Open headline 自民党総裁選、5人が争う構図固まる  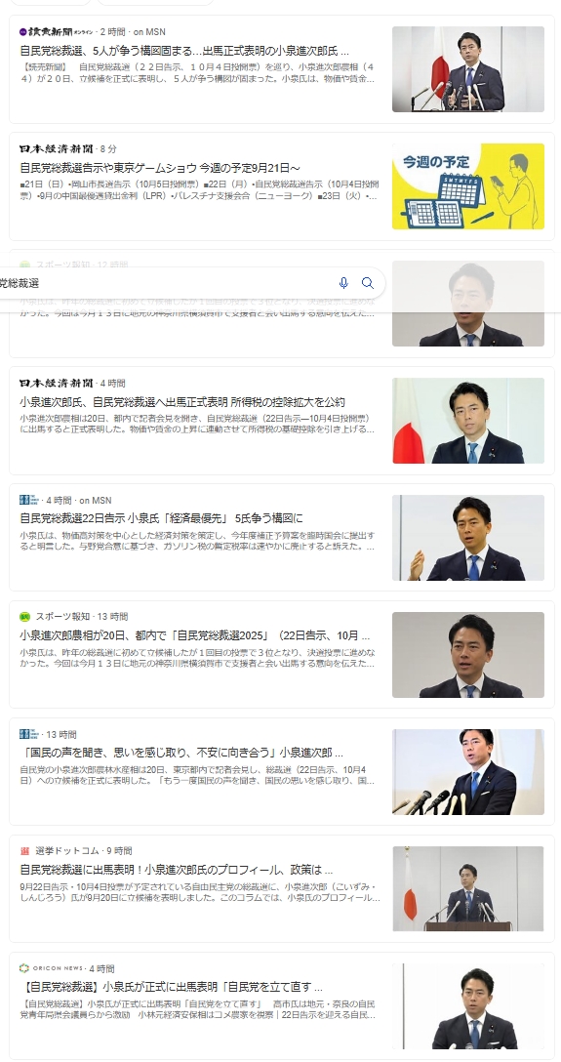tap(184, 51)
